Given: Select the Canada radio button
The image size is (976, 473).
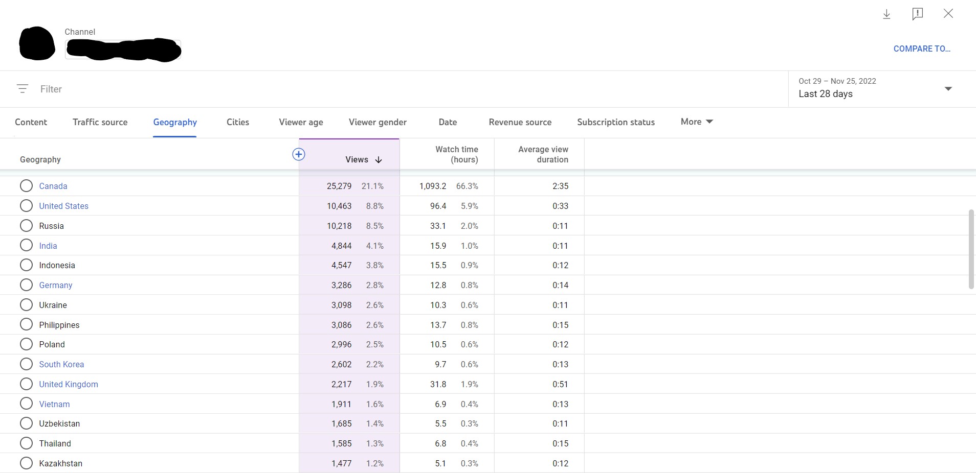Looking at the screenshot, I should (x=26, y=186).
